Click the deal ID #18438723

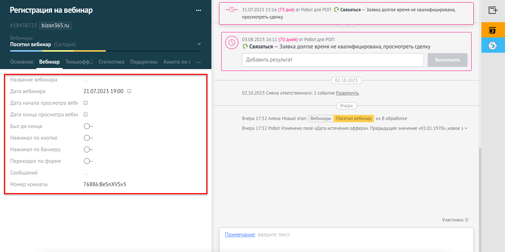point(24,25)
